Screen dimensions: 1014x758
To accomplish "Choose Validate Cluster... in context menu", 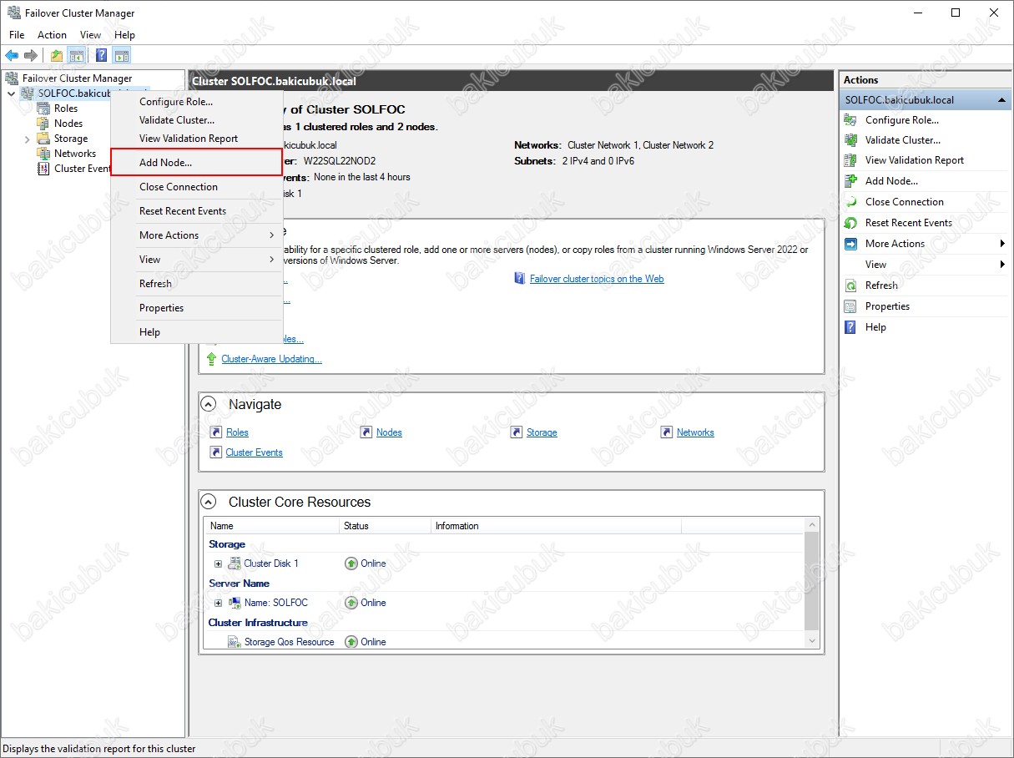I will click(197, 120).
